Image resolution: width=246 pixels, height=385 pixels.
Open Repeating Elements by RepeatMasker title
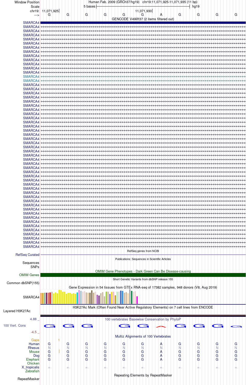tap(143, 375)
